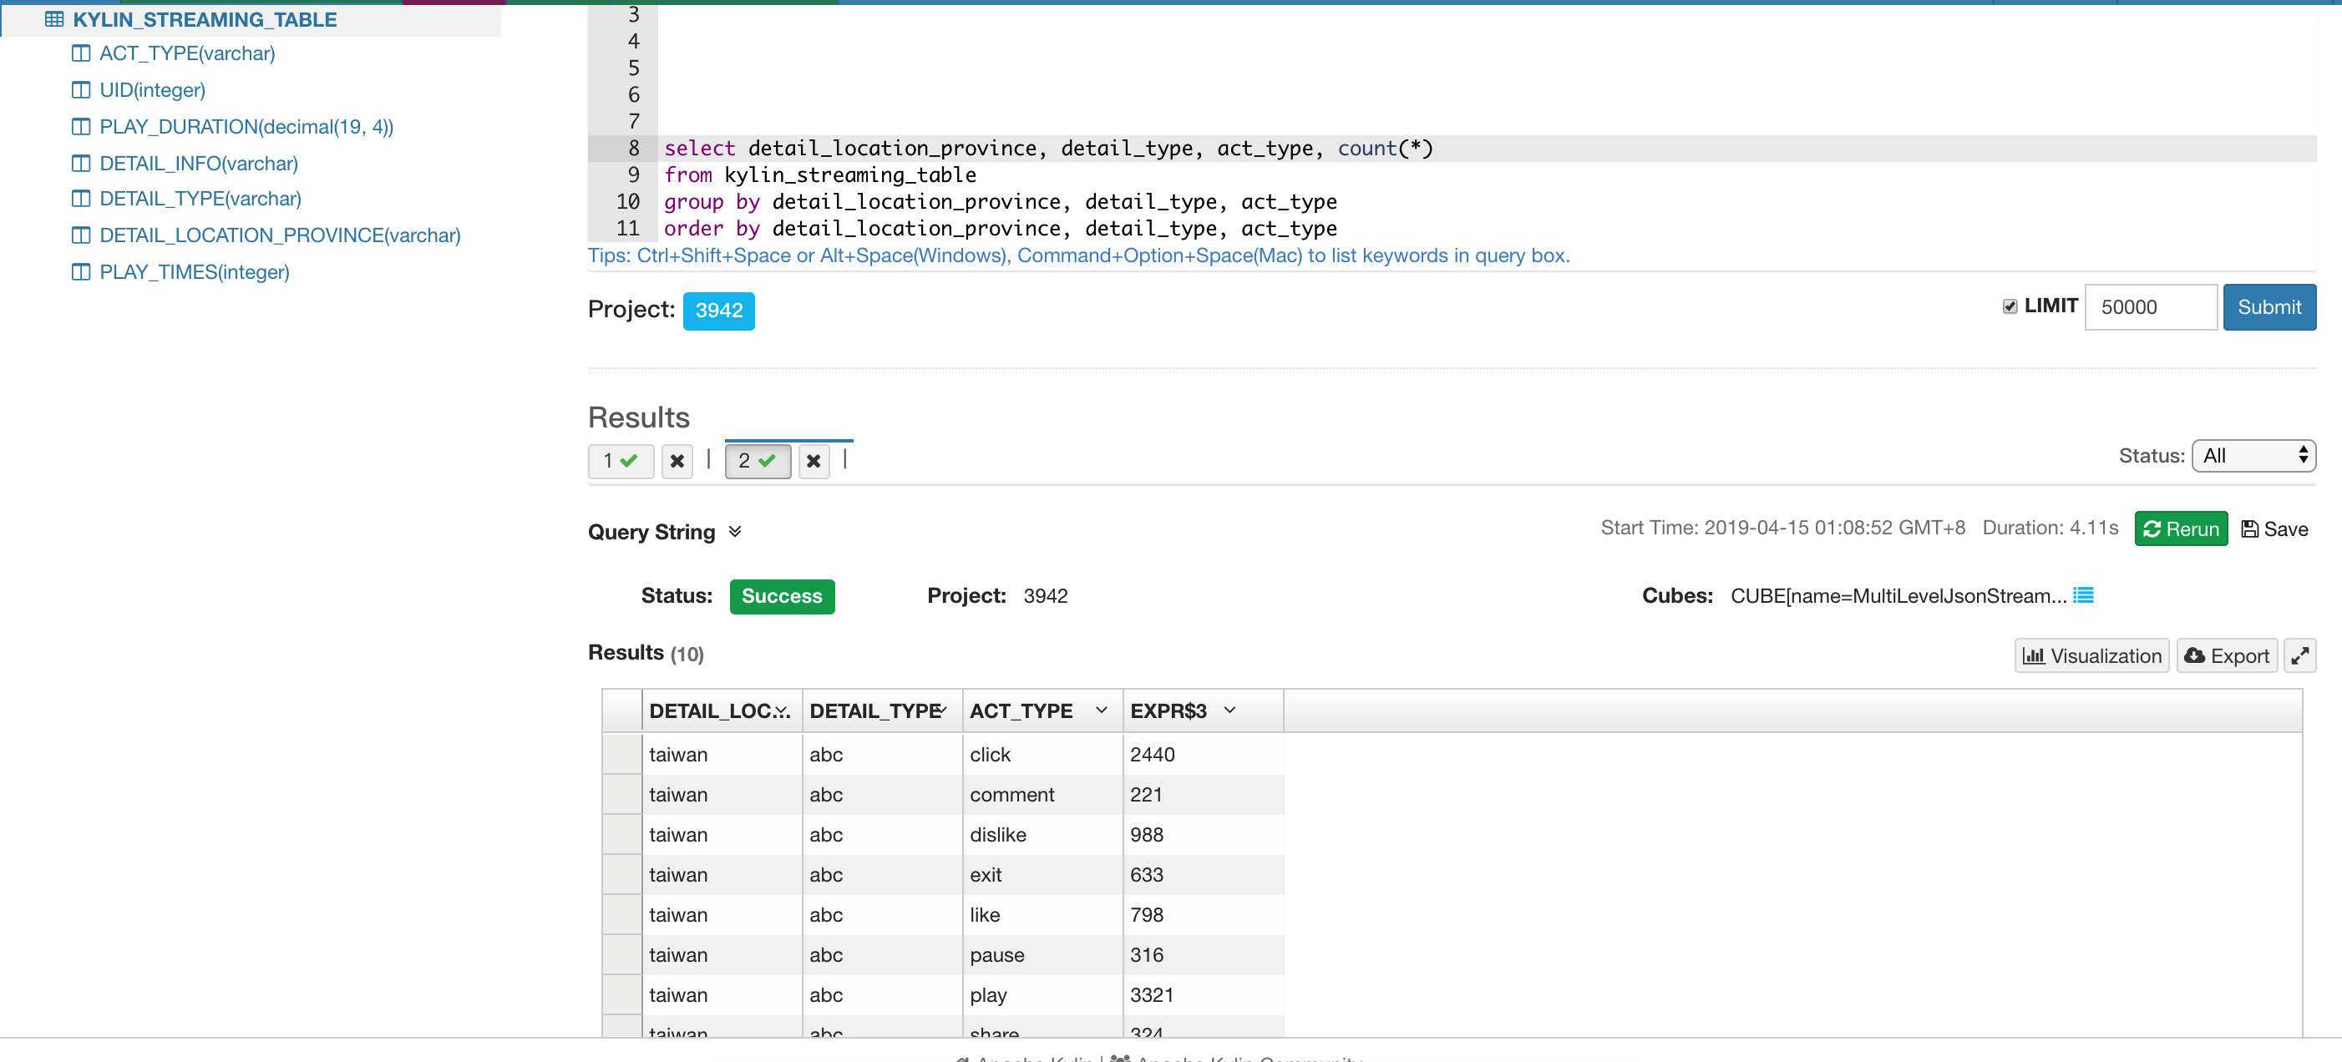
Task: Click the ACT_TYPE(varchar) column icon
Action: [x=81, y=53]
